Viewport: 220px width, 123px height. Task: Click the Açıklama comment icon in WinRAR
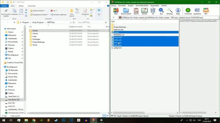197,11
